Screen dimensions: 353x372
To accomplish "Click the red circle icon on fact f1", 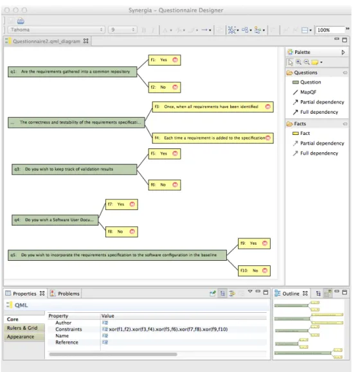I will (x=175, y=60).
